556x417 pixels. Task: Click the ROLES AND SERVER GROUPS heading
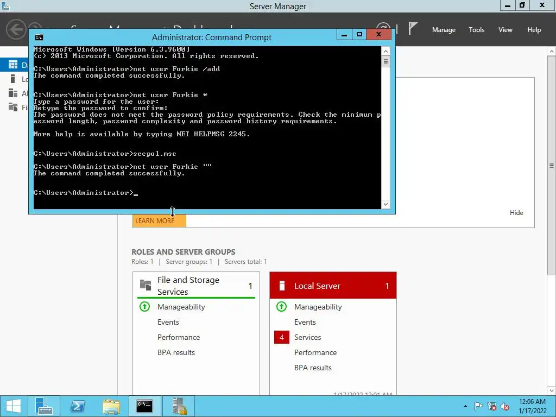(x=184, y=252)
